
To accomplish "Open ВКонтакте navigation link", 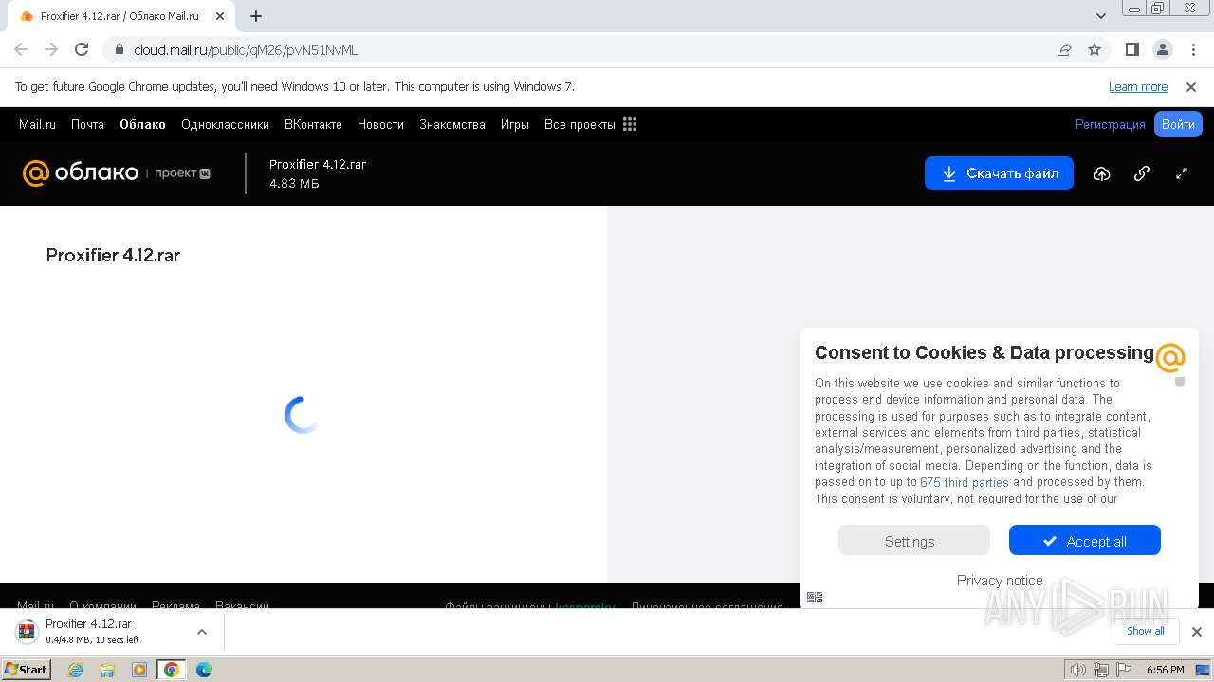I will pos(313,124).
